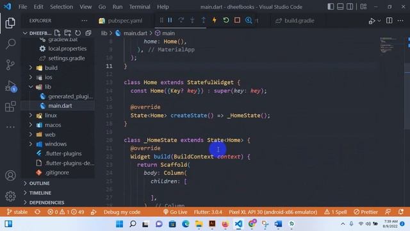Create new folder in Explorer
410x231 pixels.
[x=68, y=33]
